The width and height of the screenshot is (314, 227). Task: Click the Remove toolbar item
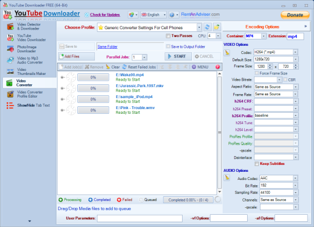tap(94, 67)
